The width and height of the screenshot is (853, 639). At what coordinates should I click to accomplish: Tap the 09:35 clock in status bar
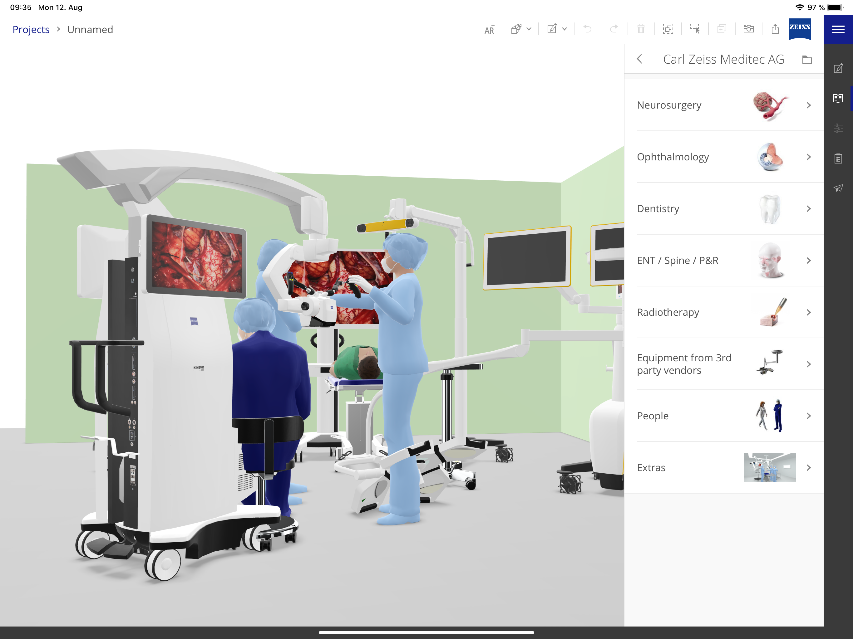pos(21,7)
